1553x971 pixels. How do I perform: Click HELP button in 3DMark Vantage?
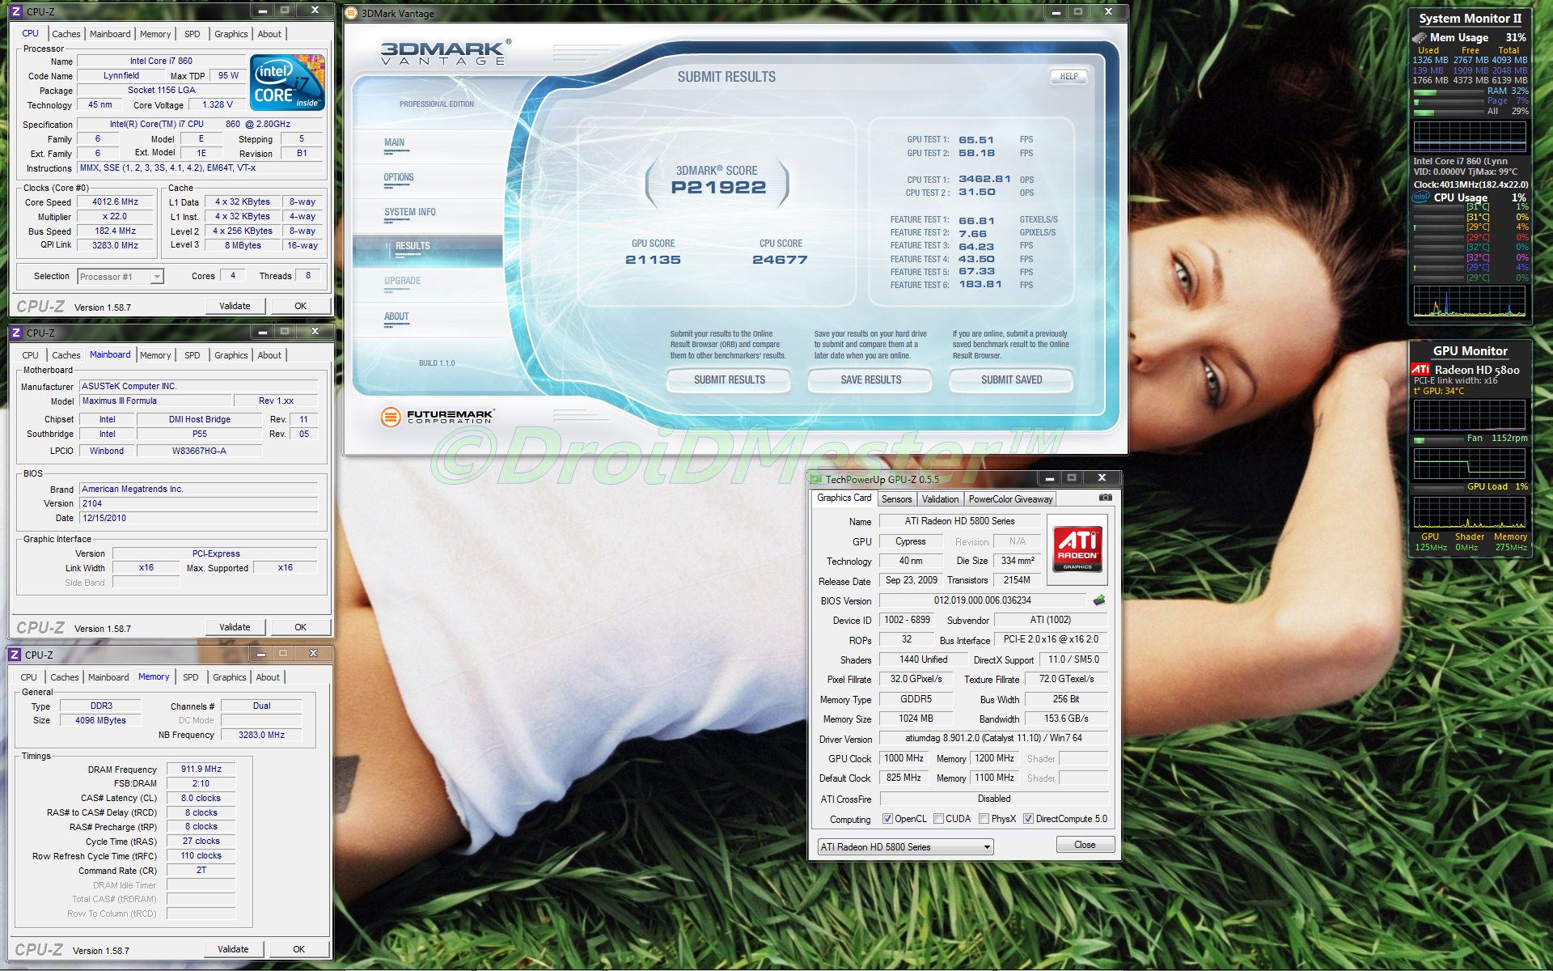click(x=1068, y=76)
